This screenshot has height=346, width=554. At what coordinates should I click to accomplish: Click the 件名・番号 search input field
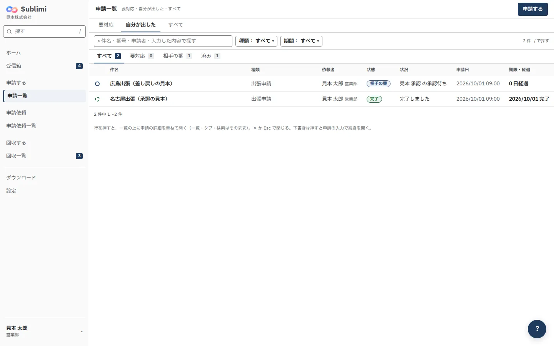(163, 41)
